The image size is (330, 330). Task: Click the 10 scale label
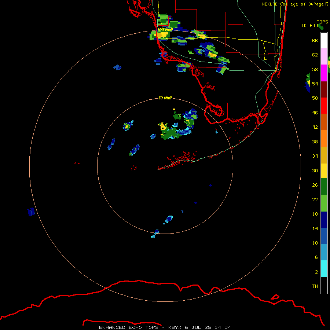click(x=315, y=243)
